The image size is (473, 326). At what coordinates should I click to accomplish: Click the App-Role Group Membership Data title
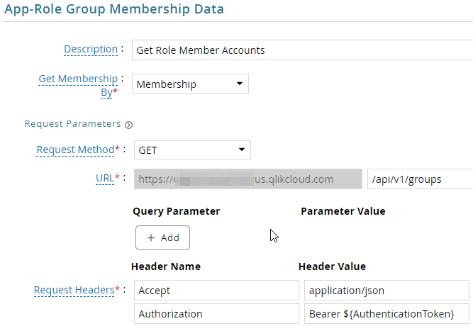114,9
